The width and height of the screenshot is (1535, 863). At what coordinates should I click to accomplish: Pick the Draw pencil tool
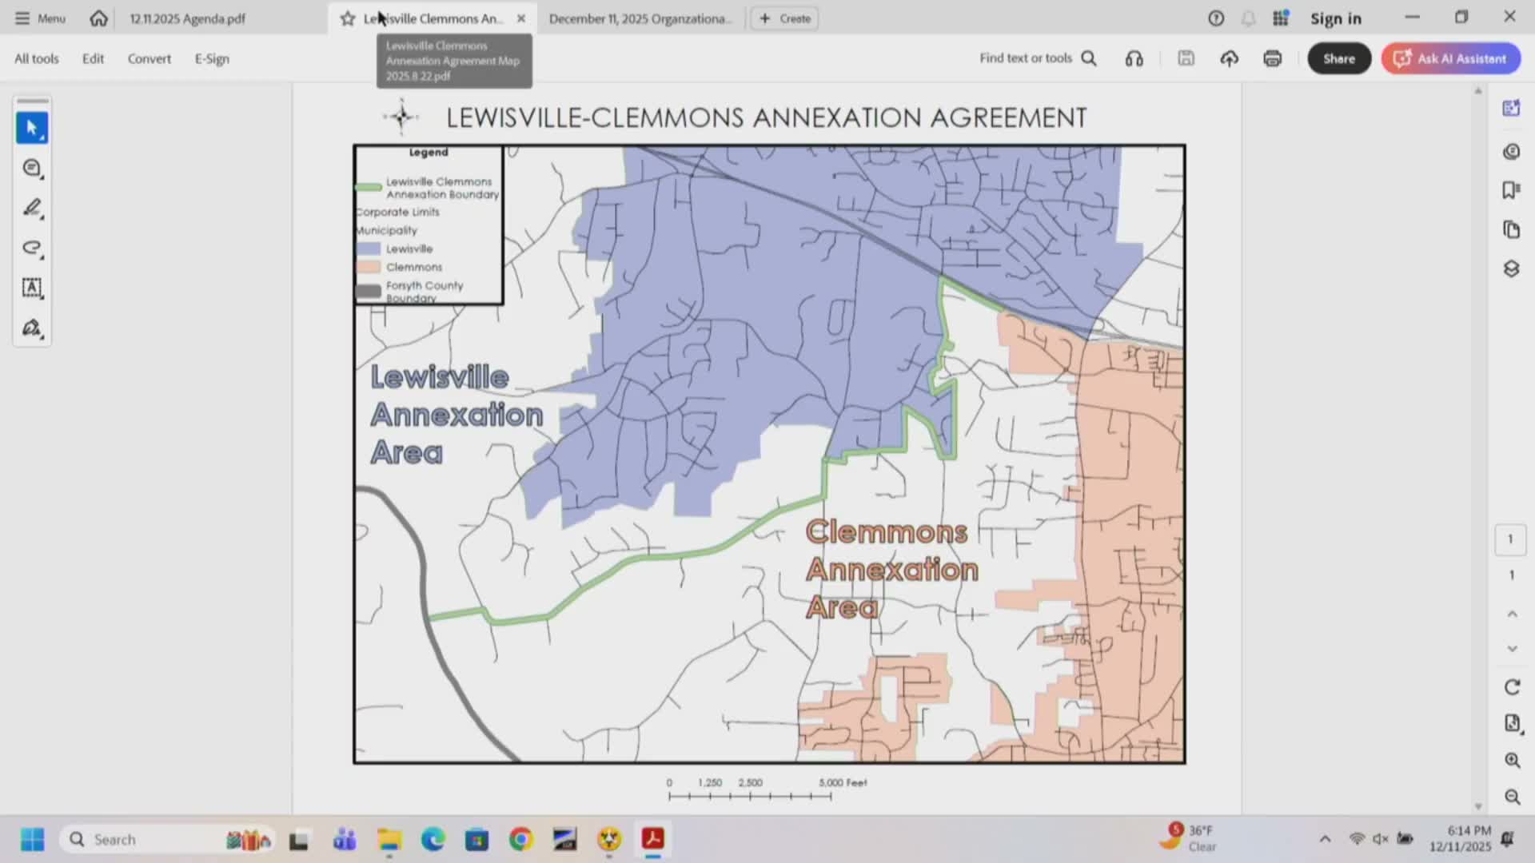point(32,209)
